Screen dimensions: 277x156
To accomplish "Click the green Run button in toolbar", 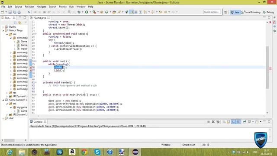I will pos(87,12).
